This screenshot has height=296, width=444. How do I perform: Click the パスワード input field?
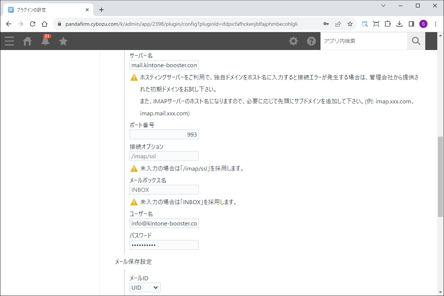pyautogui.click(x=164, y=245)
